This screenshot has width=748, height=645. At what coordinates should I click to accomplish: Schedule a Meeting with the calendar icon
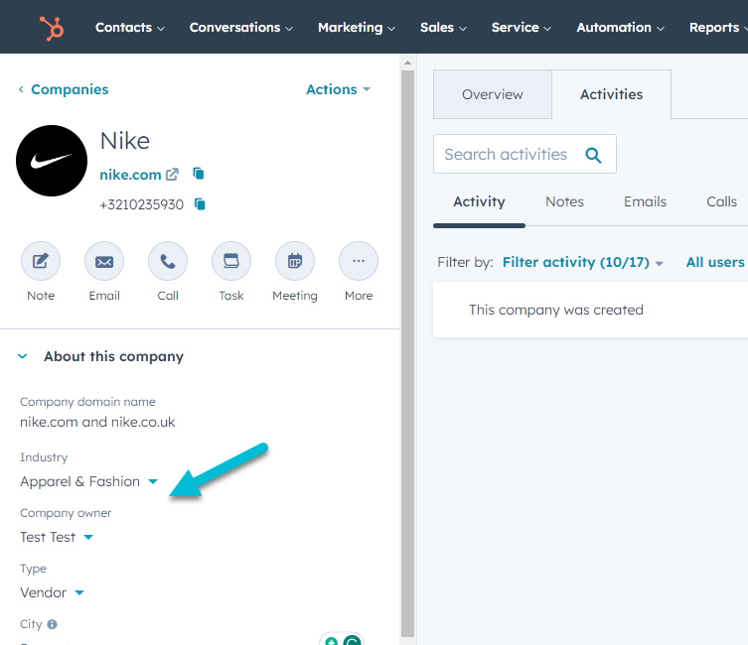pos(295,261)
